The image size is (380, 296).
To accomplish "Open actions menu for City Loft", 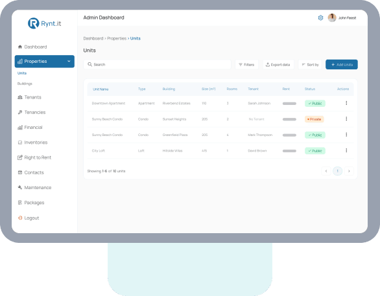I will (x=346, y=150).
